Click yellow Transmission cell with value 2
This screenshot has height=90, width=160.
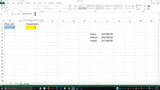point(31,27)
